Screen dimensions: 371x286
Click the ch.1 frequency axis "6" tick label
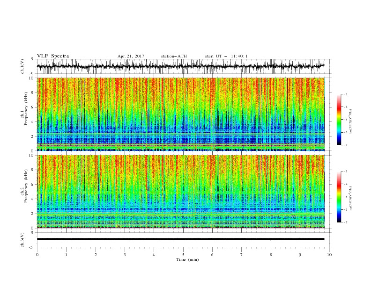32,107
